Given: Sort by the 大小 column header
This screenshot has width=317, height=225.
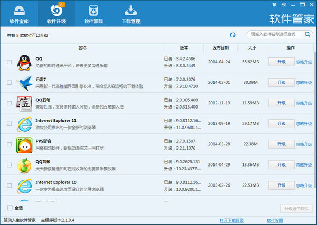Looking at the screenshot, I should [x=252, y=48].
